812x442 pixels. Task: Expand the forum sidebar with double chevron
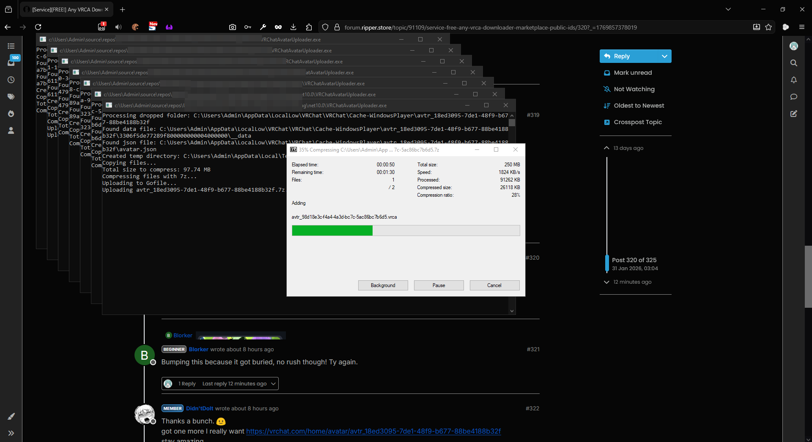[x=11, y=433]
